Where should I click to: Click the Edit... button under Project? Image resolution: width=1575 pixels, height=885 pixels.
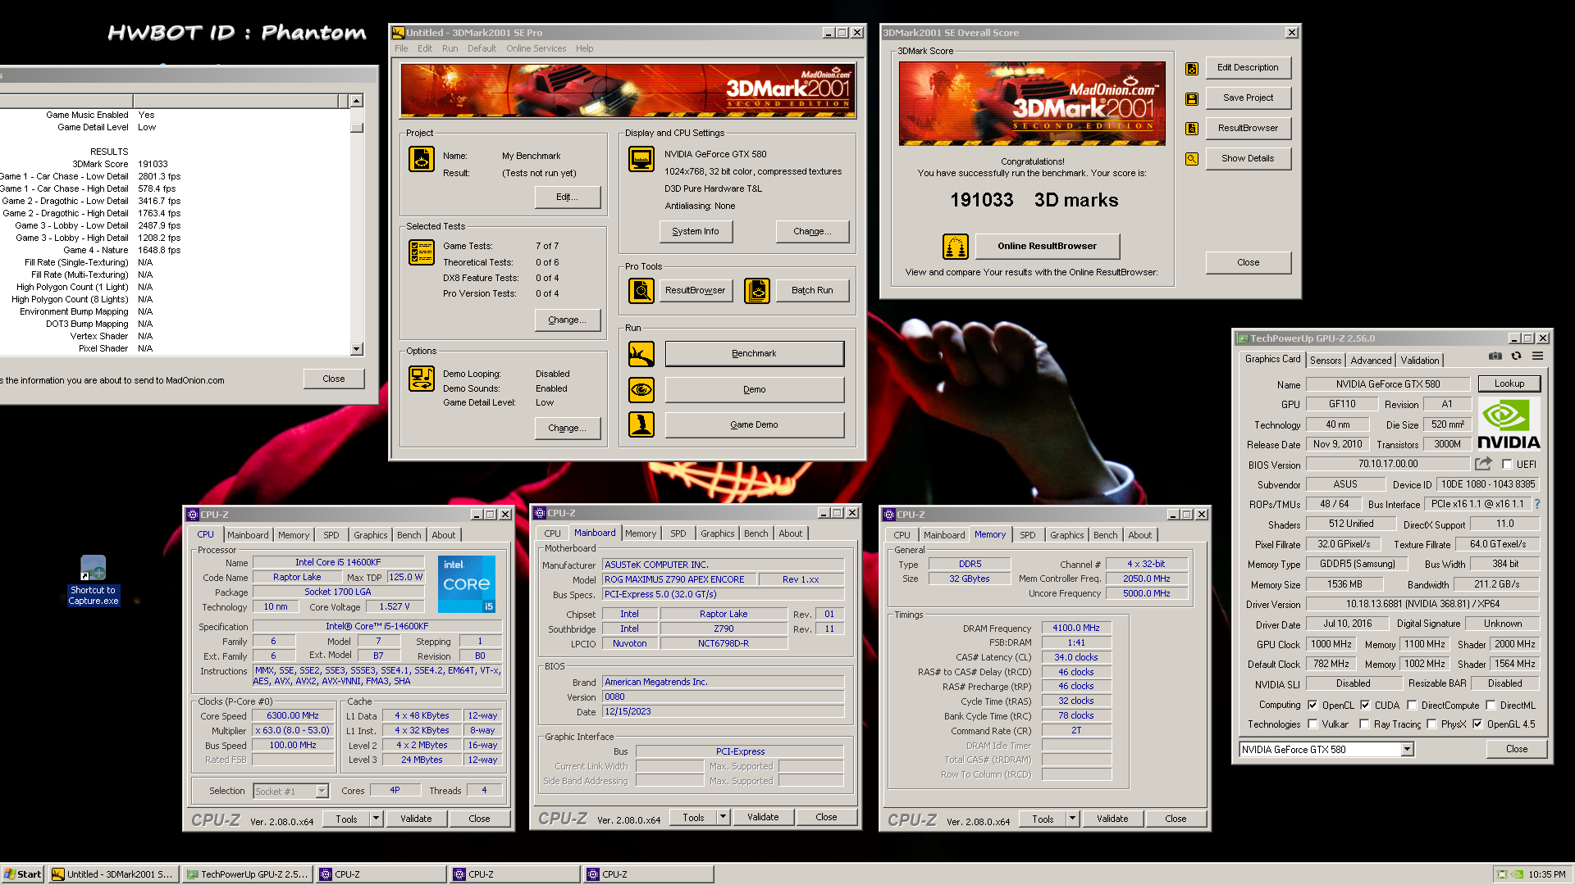click(x=567, y=197)
